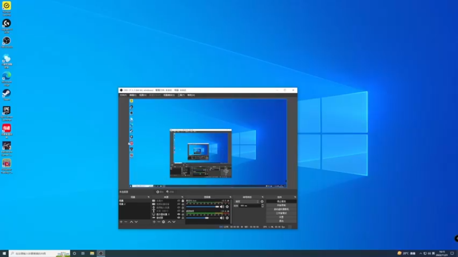Move source down in Sources panel
458x257 pixels.
point(174,222)
